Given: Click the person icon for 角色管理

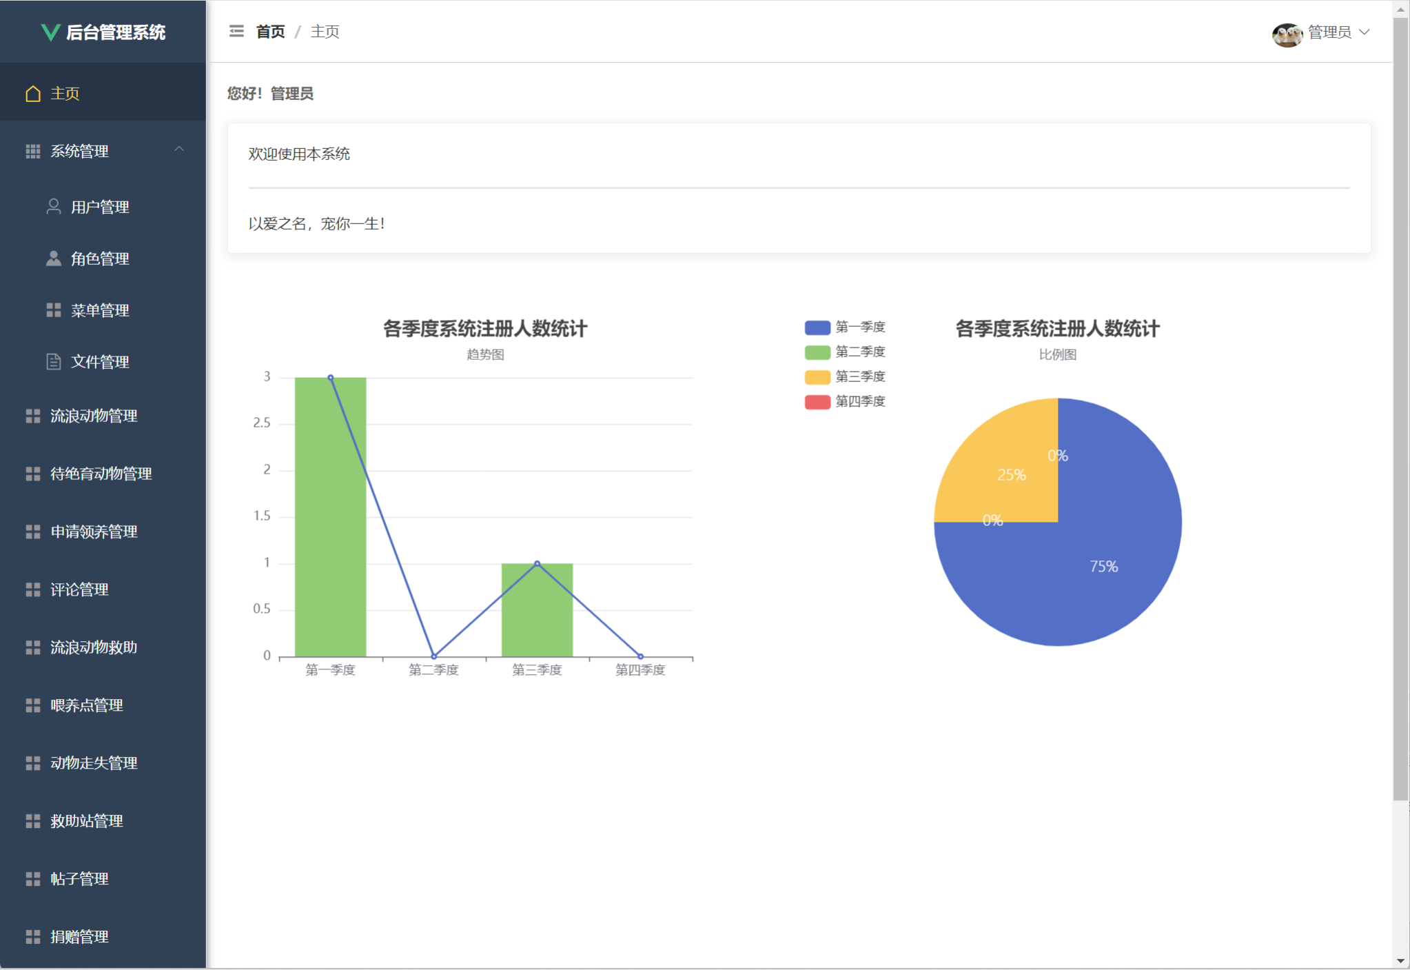Looking at the screenshot, I should click(x=53, y=259).
